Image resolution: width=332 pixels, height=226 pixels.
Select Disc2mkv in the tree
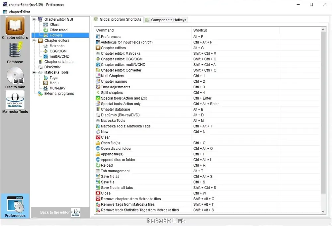pos(52,67)
